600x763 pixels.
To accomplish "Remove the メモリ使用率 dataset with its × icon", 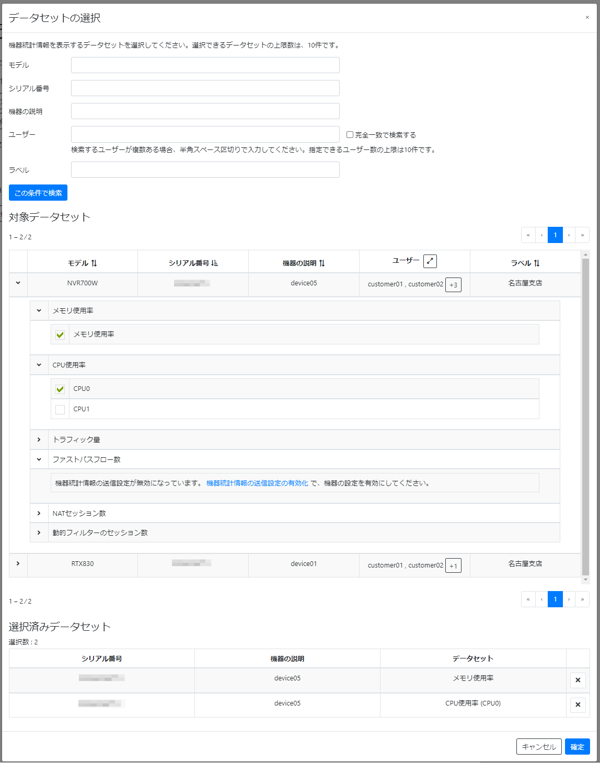I will pyautogui.click(x=578, y=680).
